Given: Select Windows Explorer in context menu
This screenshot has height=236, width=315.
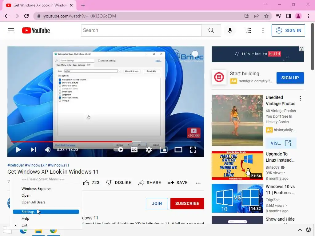Looking at the screenshot, I should (46, 189).
